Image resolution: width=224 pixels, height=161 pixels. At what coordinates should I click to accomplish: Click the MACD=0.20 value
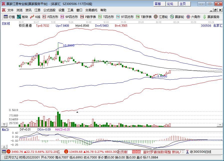click(63, 130)
